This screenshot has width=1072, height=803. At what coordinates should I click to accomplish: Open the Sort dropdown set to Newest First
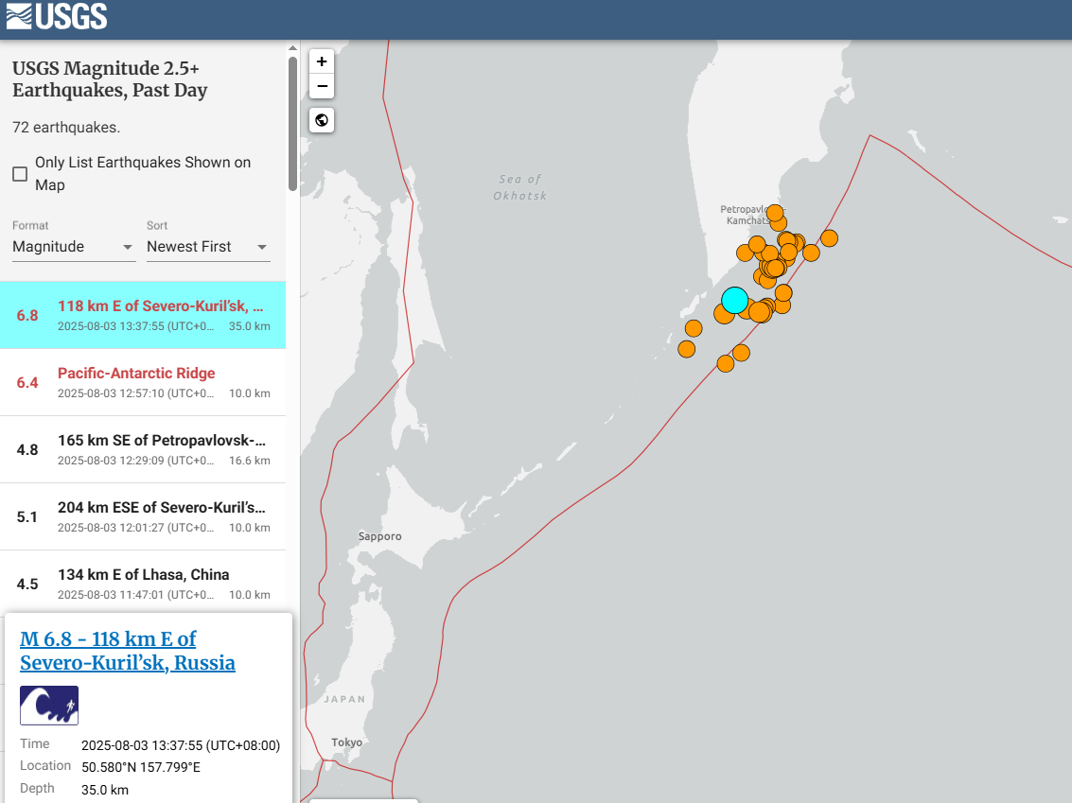point(208,247)
